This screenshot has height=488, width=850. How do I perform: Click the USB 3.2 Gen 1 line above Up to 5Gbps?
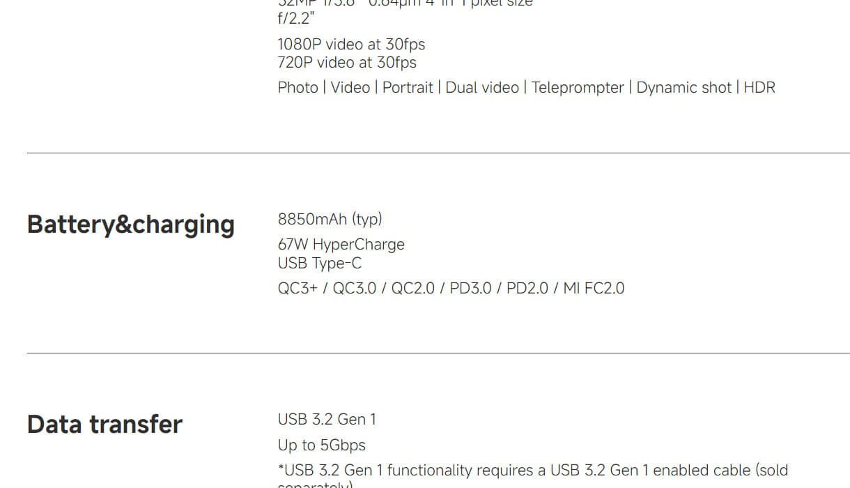pyautogui.click(x=327, y=419)
